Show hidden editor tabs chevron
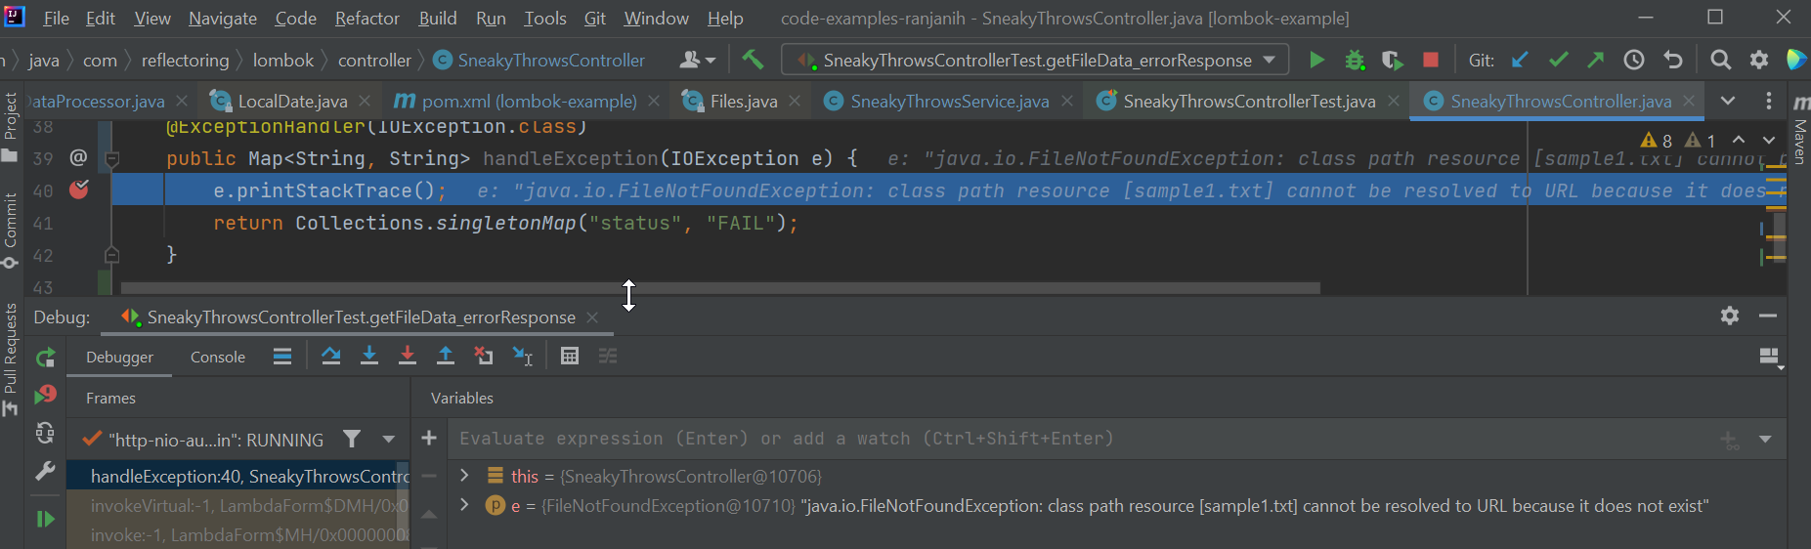This screenshot has height=549, width=1811. [1728, 101]
